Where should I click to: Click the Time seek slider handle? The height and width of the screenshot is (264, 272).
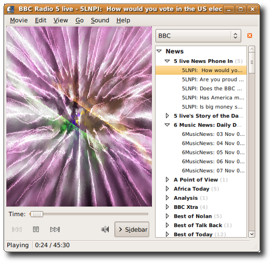pyautogui.click(x=36, y=214)
